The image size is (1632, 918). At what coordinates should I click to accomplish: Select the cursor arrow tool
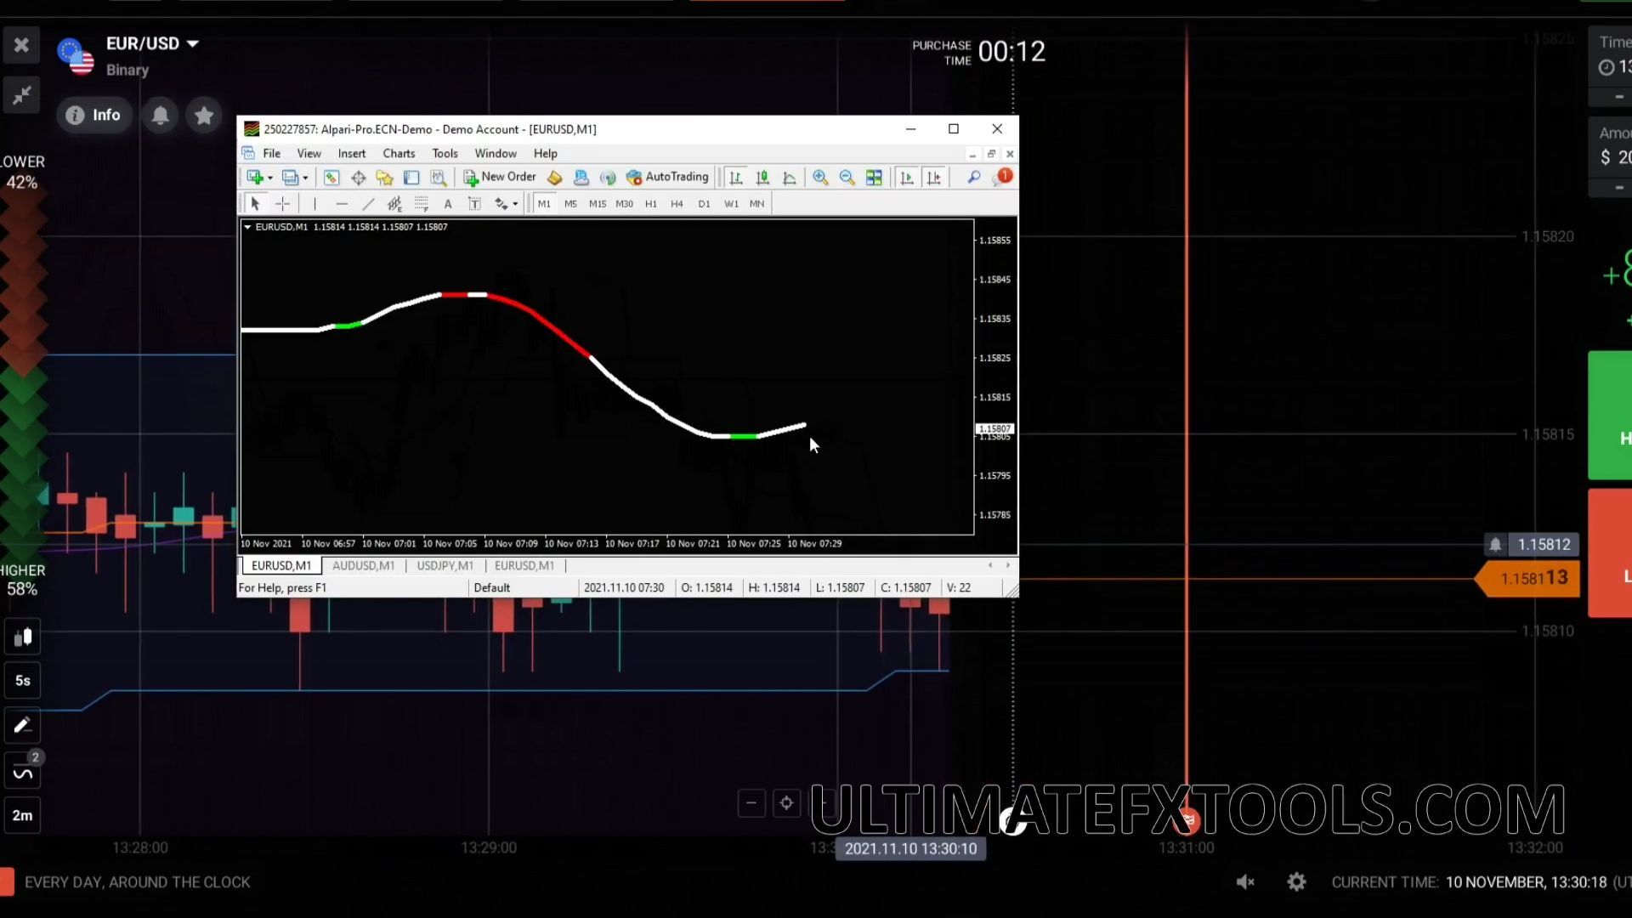point(255,203)
